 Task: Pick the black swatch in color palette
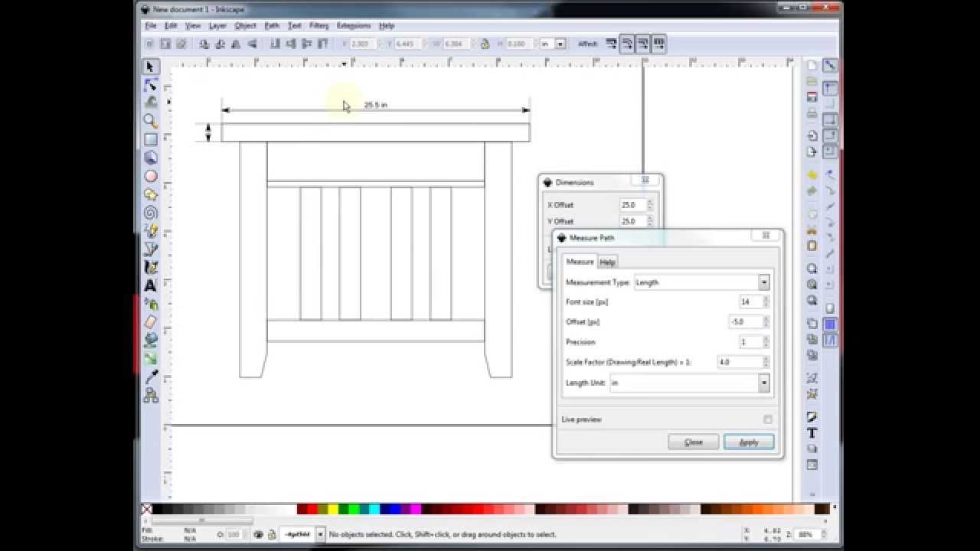pyautogui.click(x=157, y=509)
